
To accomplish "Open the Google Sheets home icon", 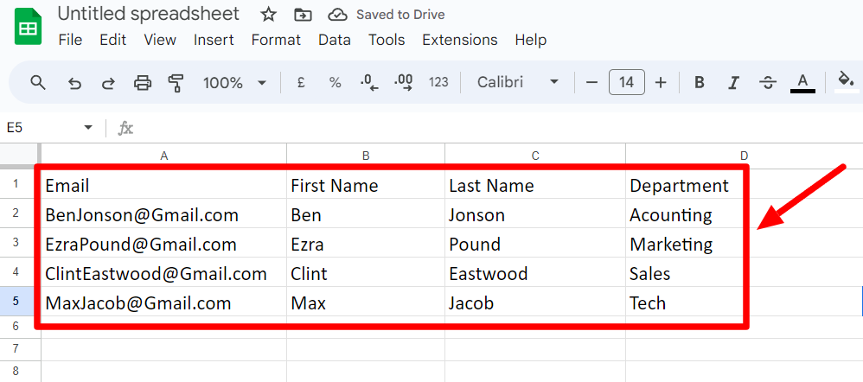I will click(x=28, y=29).
